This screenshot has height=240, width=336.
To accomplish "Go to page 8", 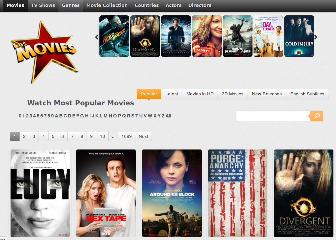I will 82,136.
